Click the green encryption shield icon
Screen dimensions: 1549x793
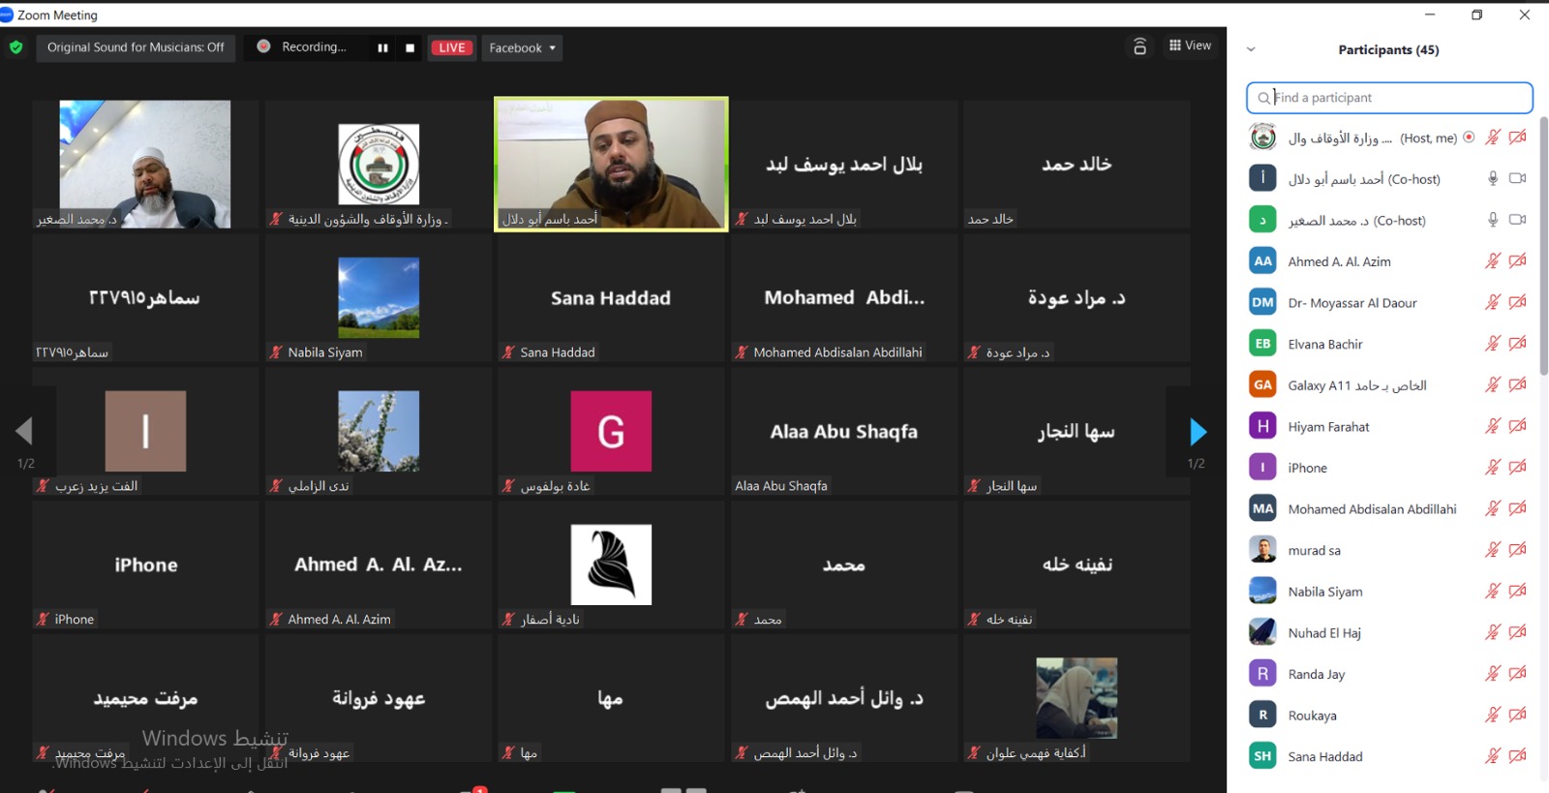[15, 47]
